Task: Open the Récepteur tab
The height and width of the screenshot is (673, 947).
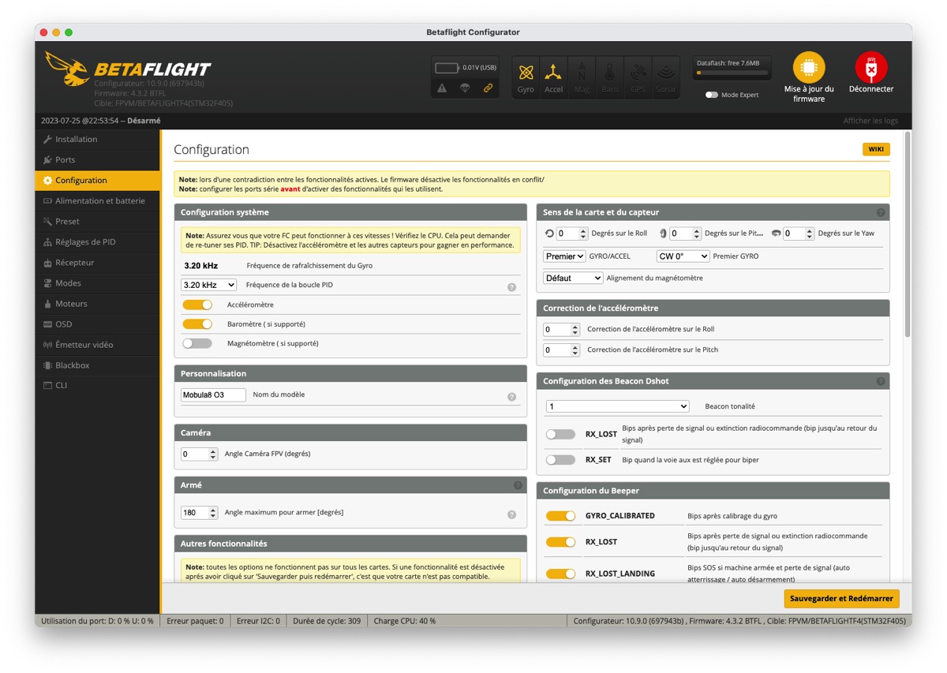Action: coord(97,262)
